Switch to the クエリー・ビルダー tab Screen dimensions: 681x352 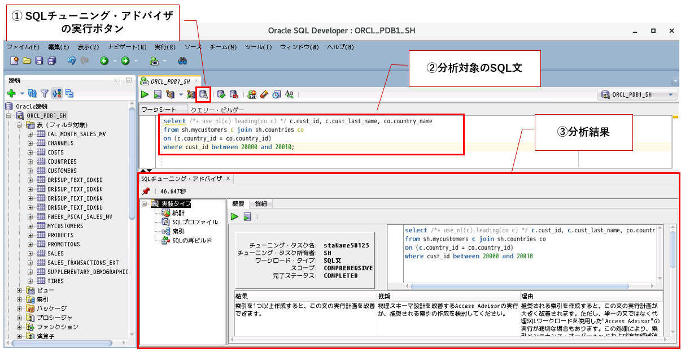218,110
